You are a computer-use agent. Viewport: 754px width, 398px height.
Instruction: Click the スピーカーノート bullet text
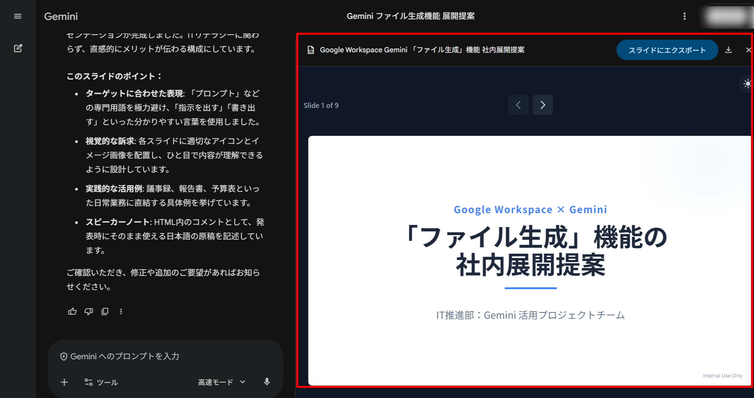click(x=175, y=236)
